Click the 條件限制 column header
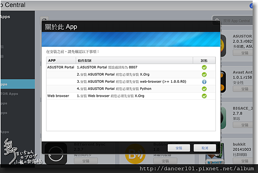258x173 pixels. [134, 60]
